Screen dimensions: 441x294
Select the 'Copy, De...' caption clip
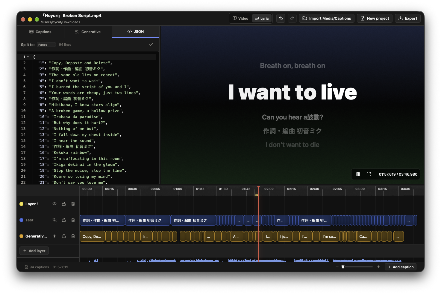click(93, 236)
